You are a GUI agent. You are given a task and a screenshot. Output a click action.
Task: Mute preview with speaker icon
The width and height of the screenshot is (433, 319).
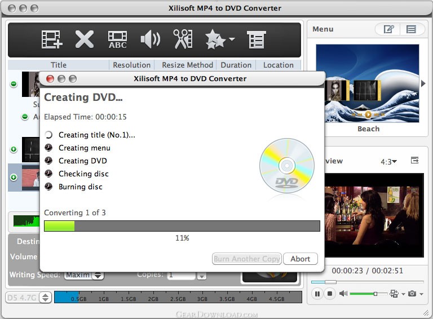point(343,294)
